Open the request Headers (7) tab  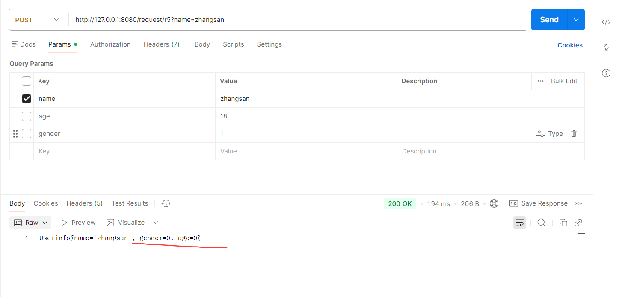[161, 44]
